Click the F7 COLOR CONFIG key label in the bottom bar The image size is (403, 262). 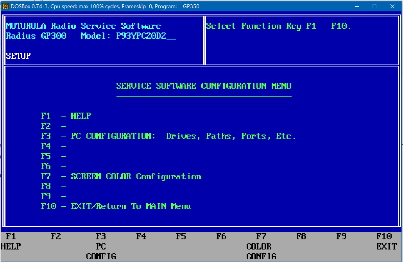(261, 246)
